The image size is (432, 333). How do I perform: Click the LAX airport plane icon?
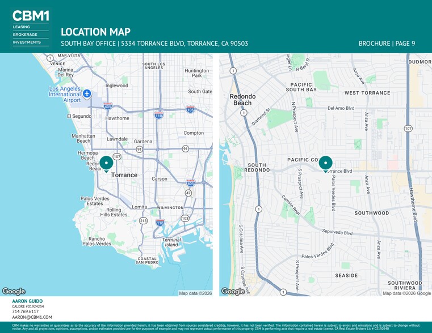pyautogui.click(x=87, y=93)
